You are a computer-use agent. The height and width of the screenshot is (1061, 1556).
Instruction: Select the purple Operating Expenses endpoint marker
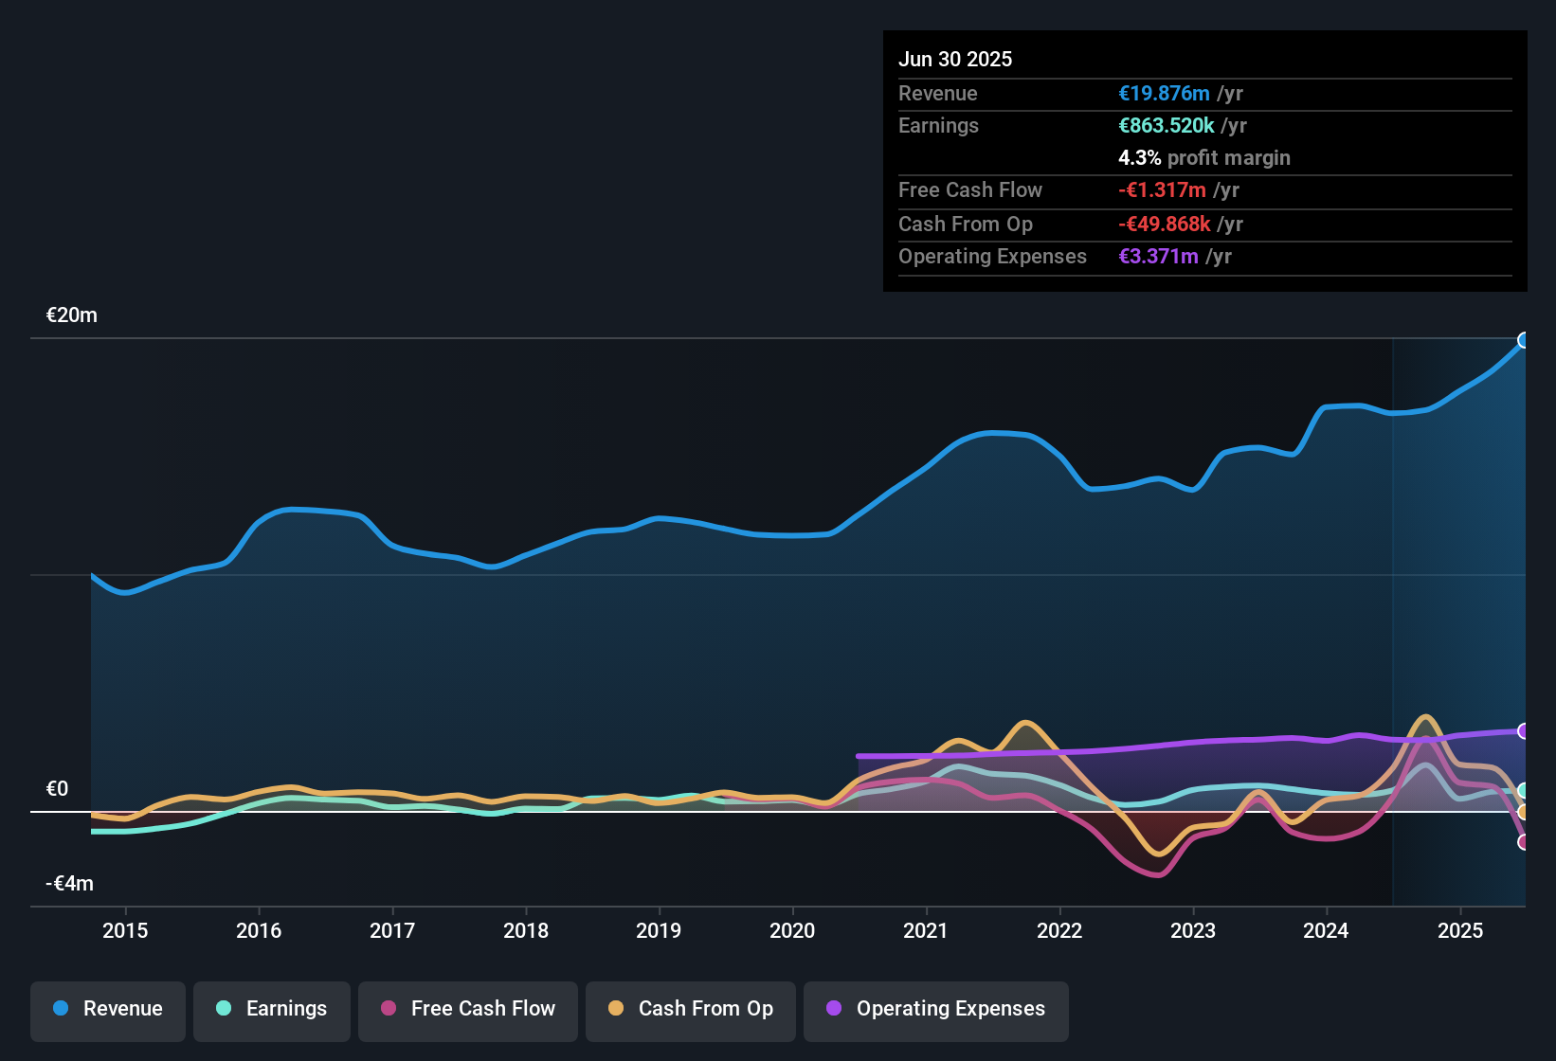pos(1524,730)
